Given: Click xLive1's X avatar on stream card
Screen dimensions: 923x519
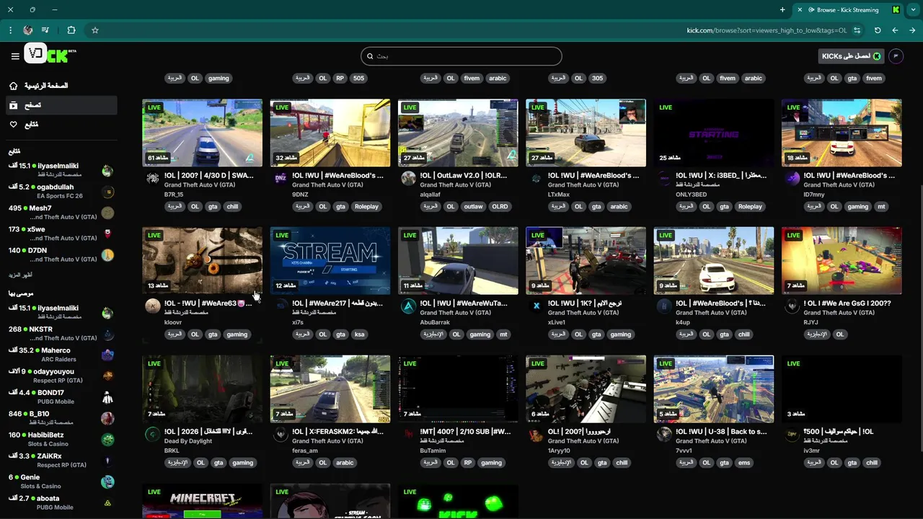Looking at the screenshot, I should pyautogui.click(x=536, y=306).
